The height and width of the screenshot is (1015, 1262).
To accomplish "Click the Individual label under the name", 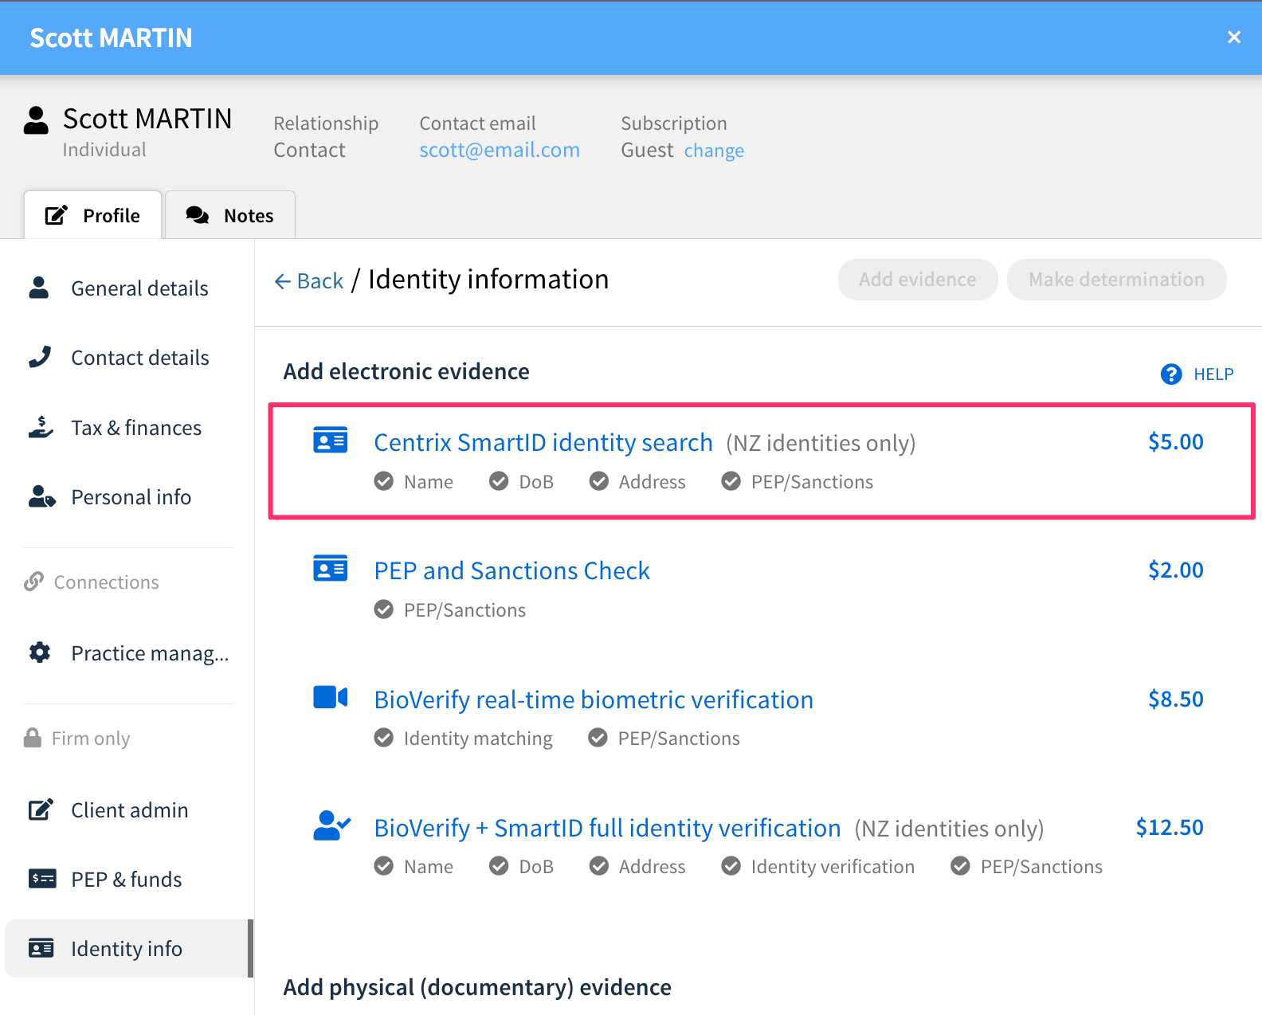I will coord(104,150).
